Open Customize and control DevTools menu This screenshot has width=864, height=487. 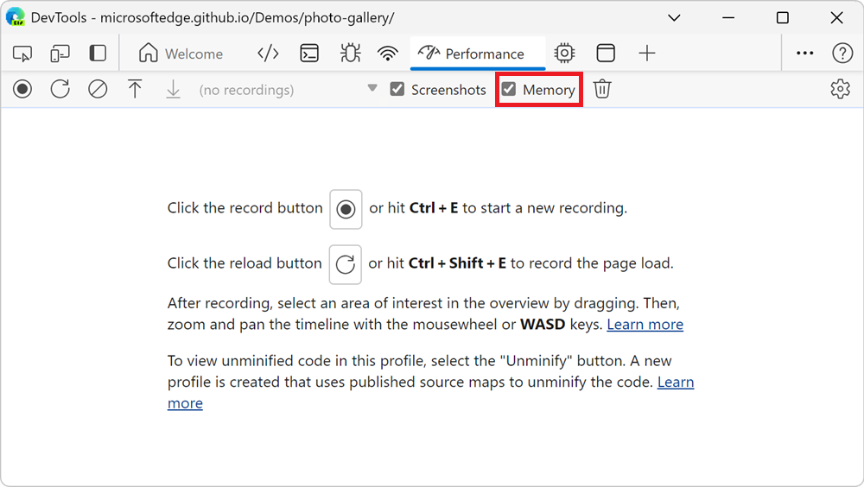805,54
